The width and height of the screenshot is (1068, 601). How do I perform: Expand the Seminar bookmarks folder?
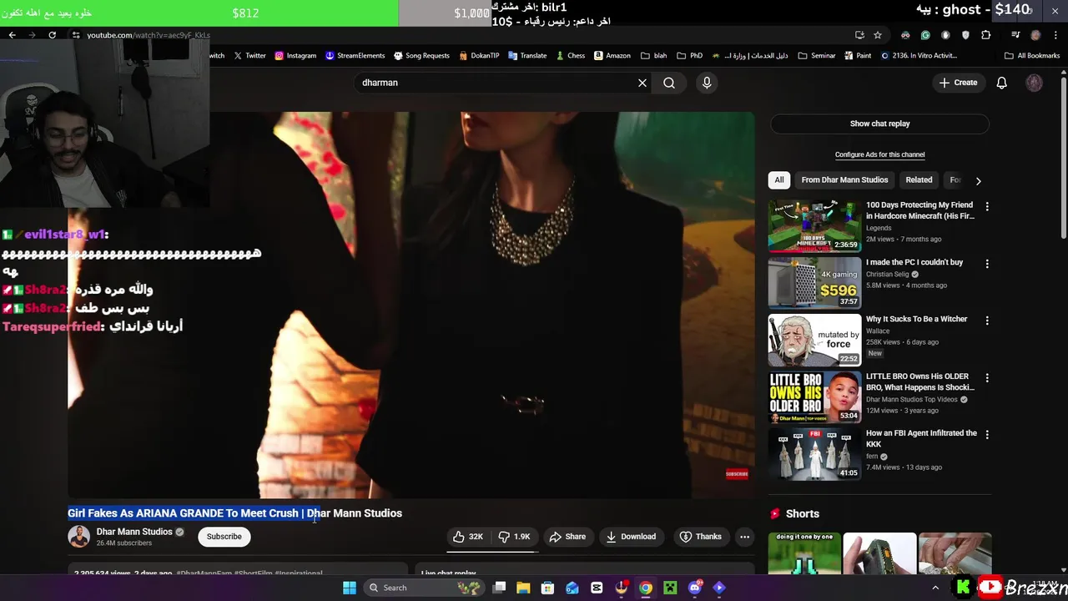pyautogui.click(x=817, y=56)
